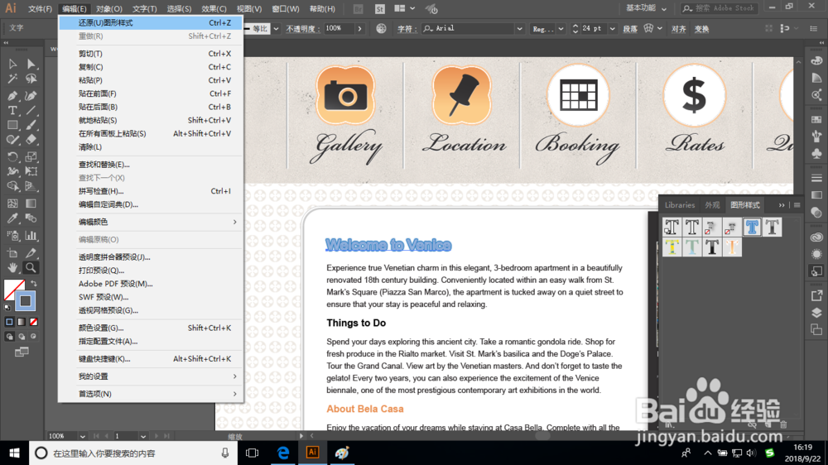This screenshot has width=828, height=465.
Task: Click the stroke color swatch box
Action: 26,301
